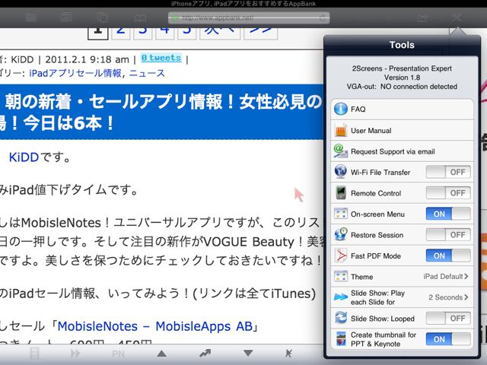
Task: Go to page 3 in pagination
Action: (x=143, y=33)
